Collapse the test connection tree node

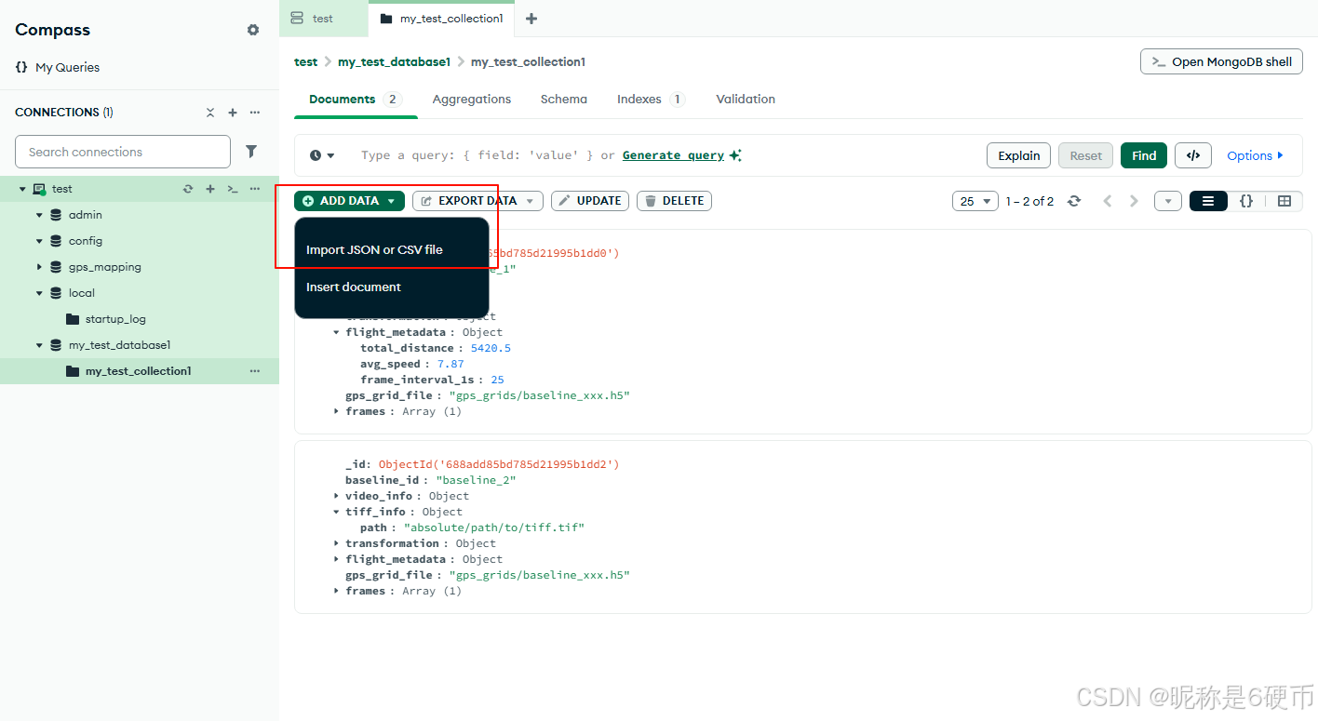click(x=23, y=189)
